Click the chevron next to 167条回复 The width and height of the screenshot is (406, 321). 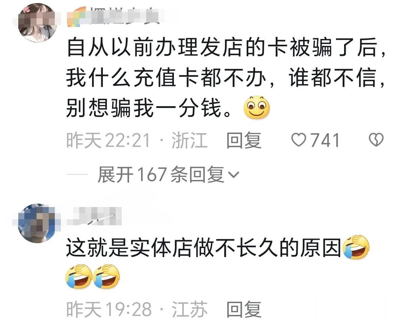tap(234, 175)
